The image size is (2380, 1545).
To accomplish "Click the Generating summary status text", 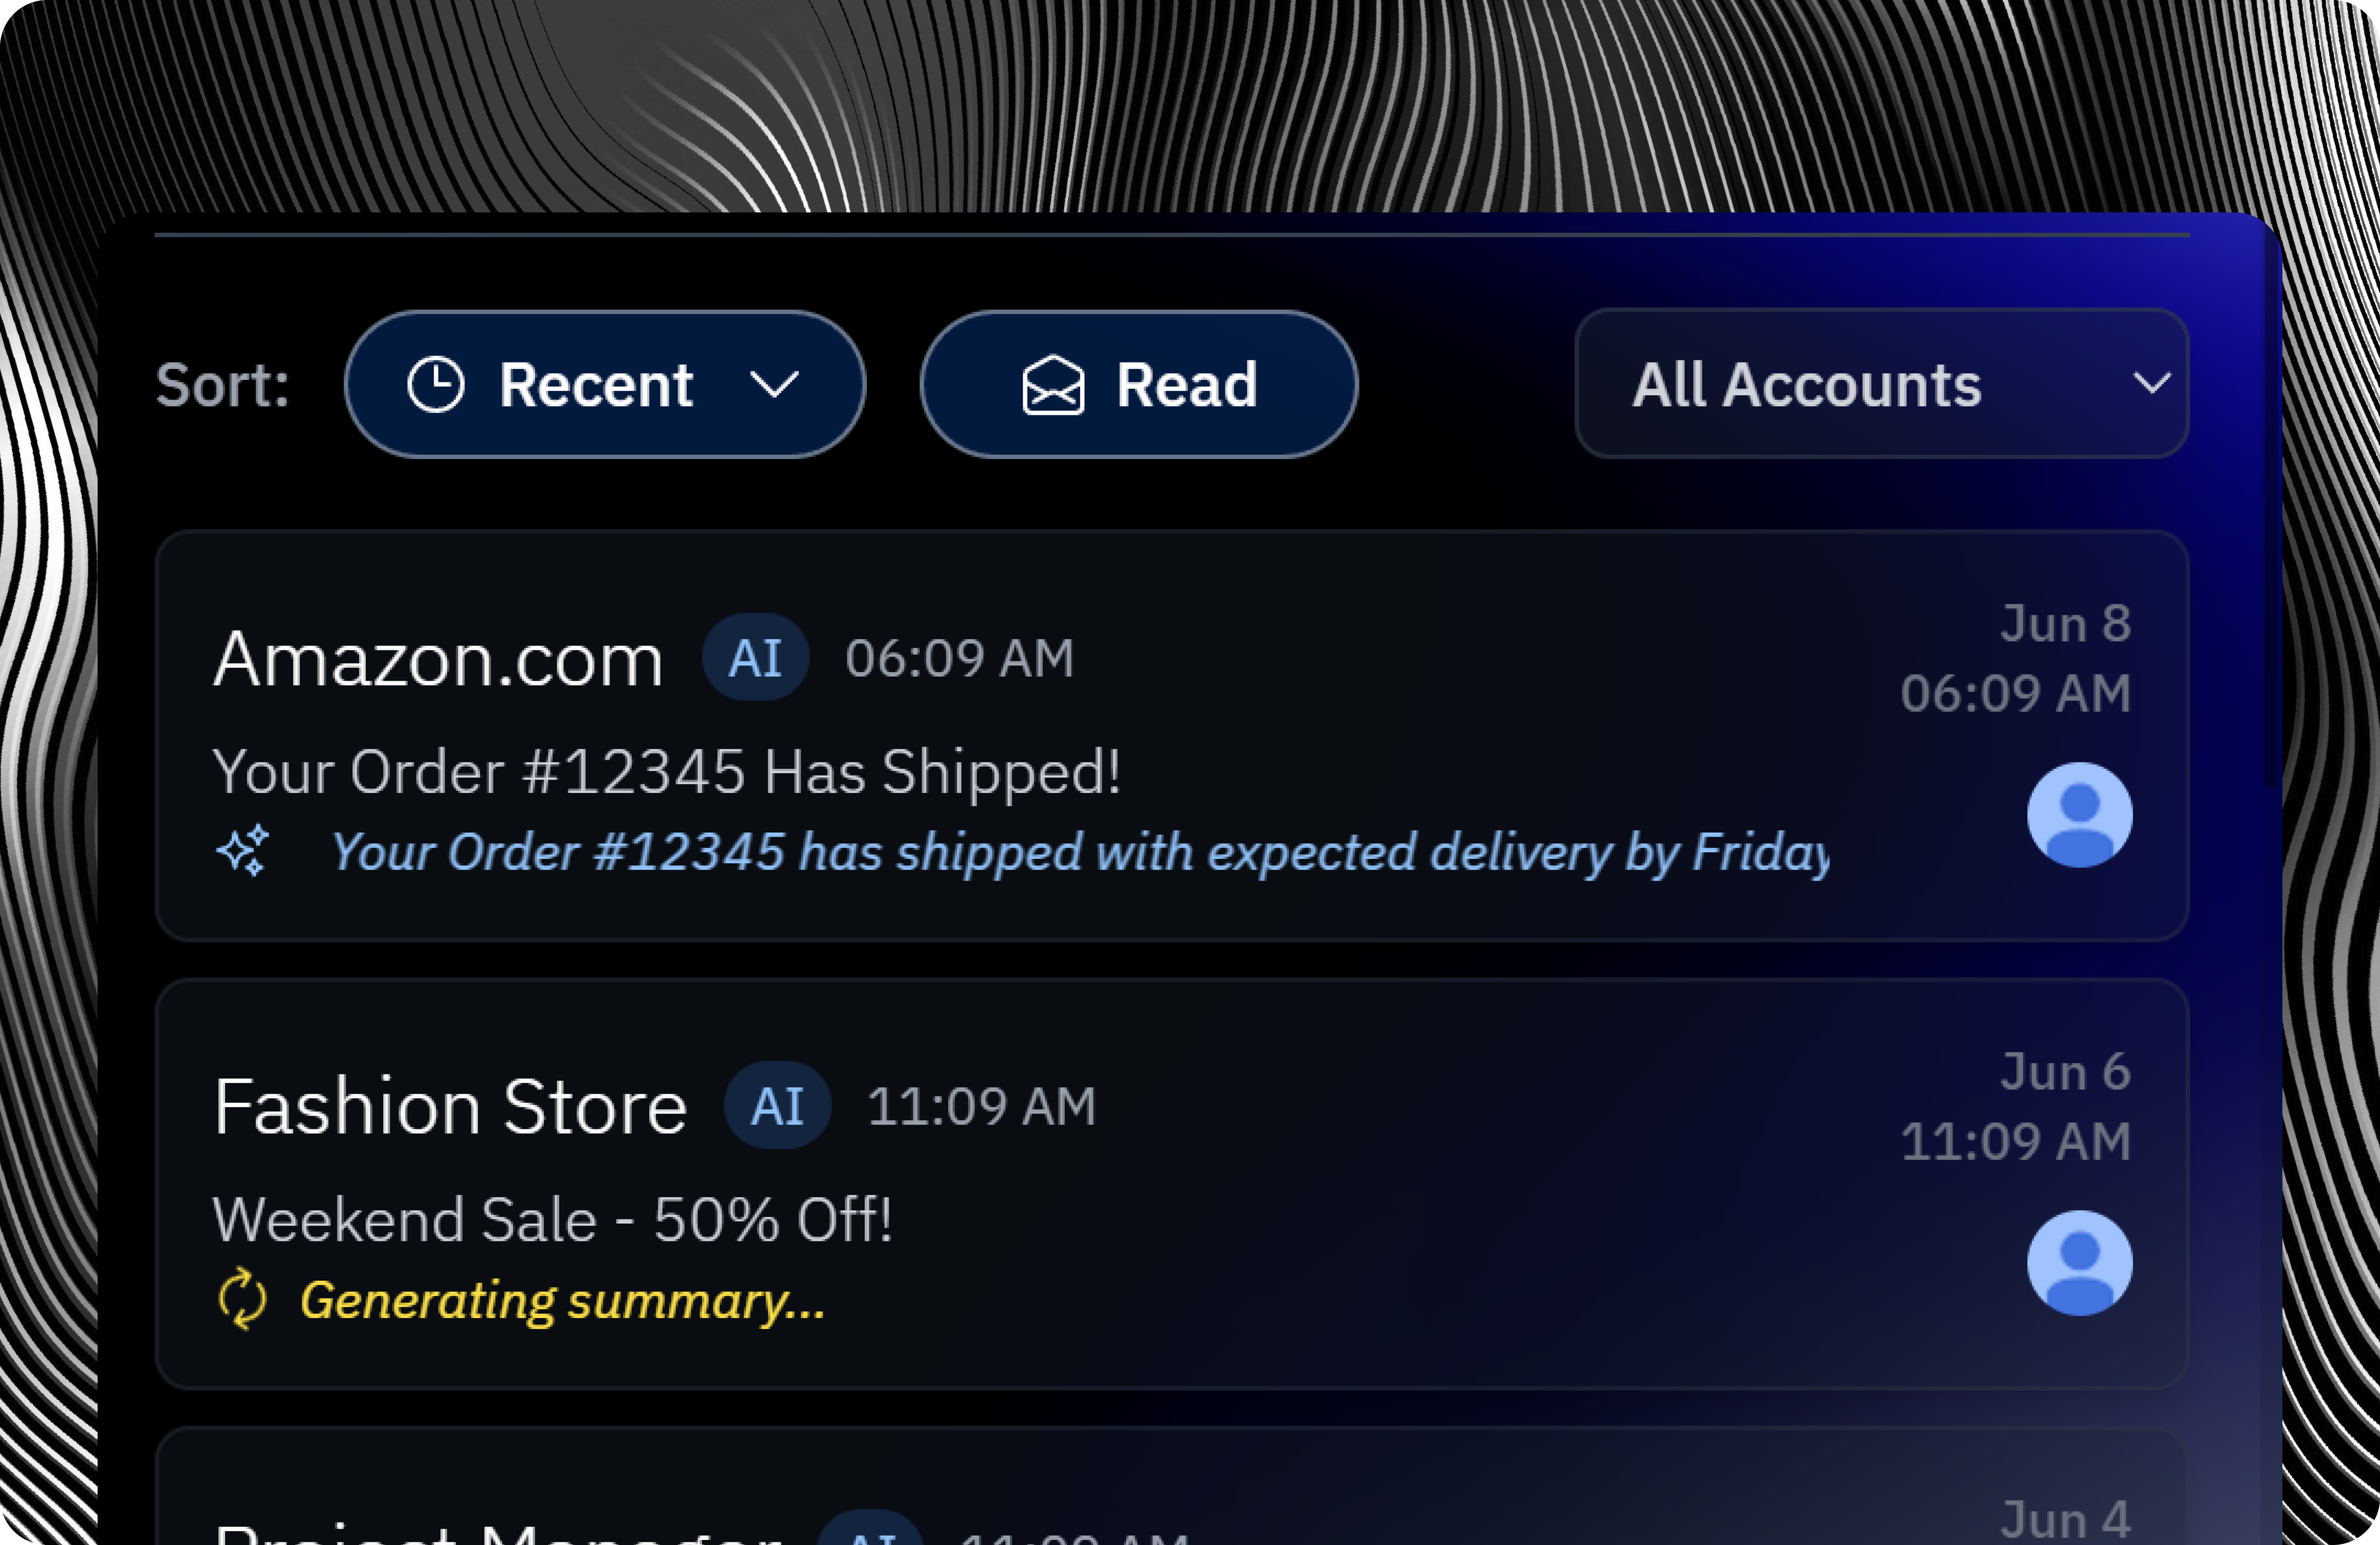I will click(562, 1300).
